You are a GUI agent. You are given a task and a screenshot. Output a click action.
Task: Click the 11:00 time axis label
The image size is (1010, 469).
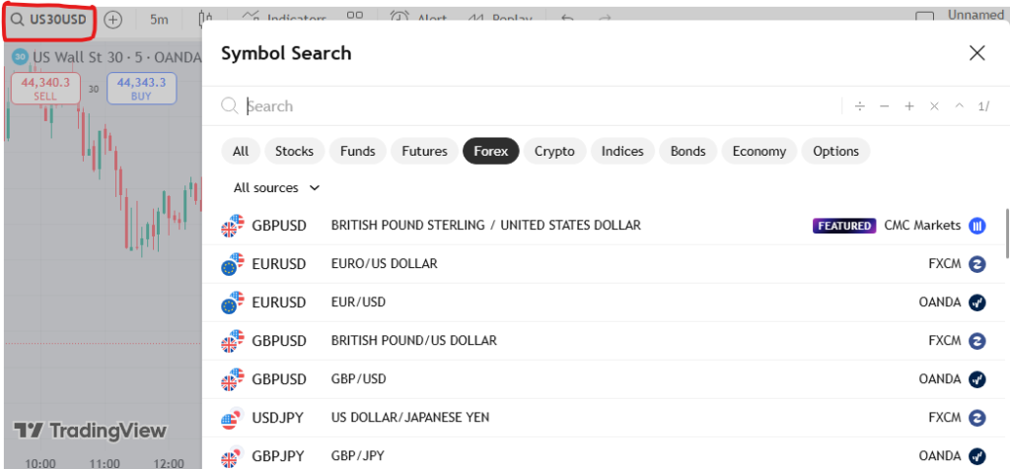pos(105,463)
